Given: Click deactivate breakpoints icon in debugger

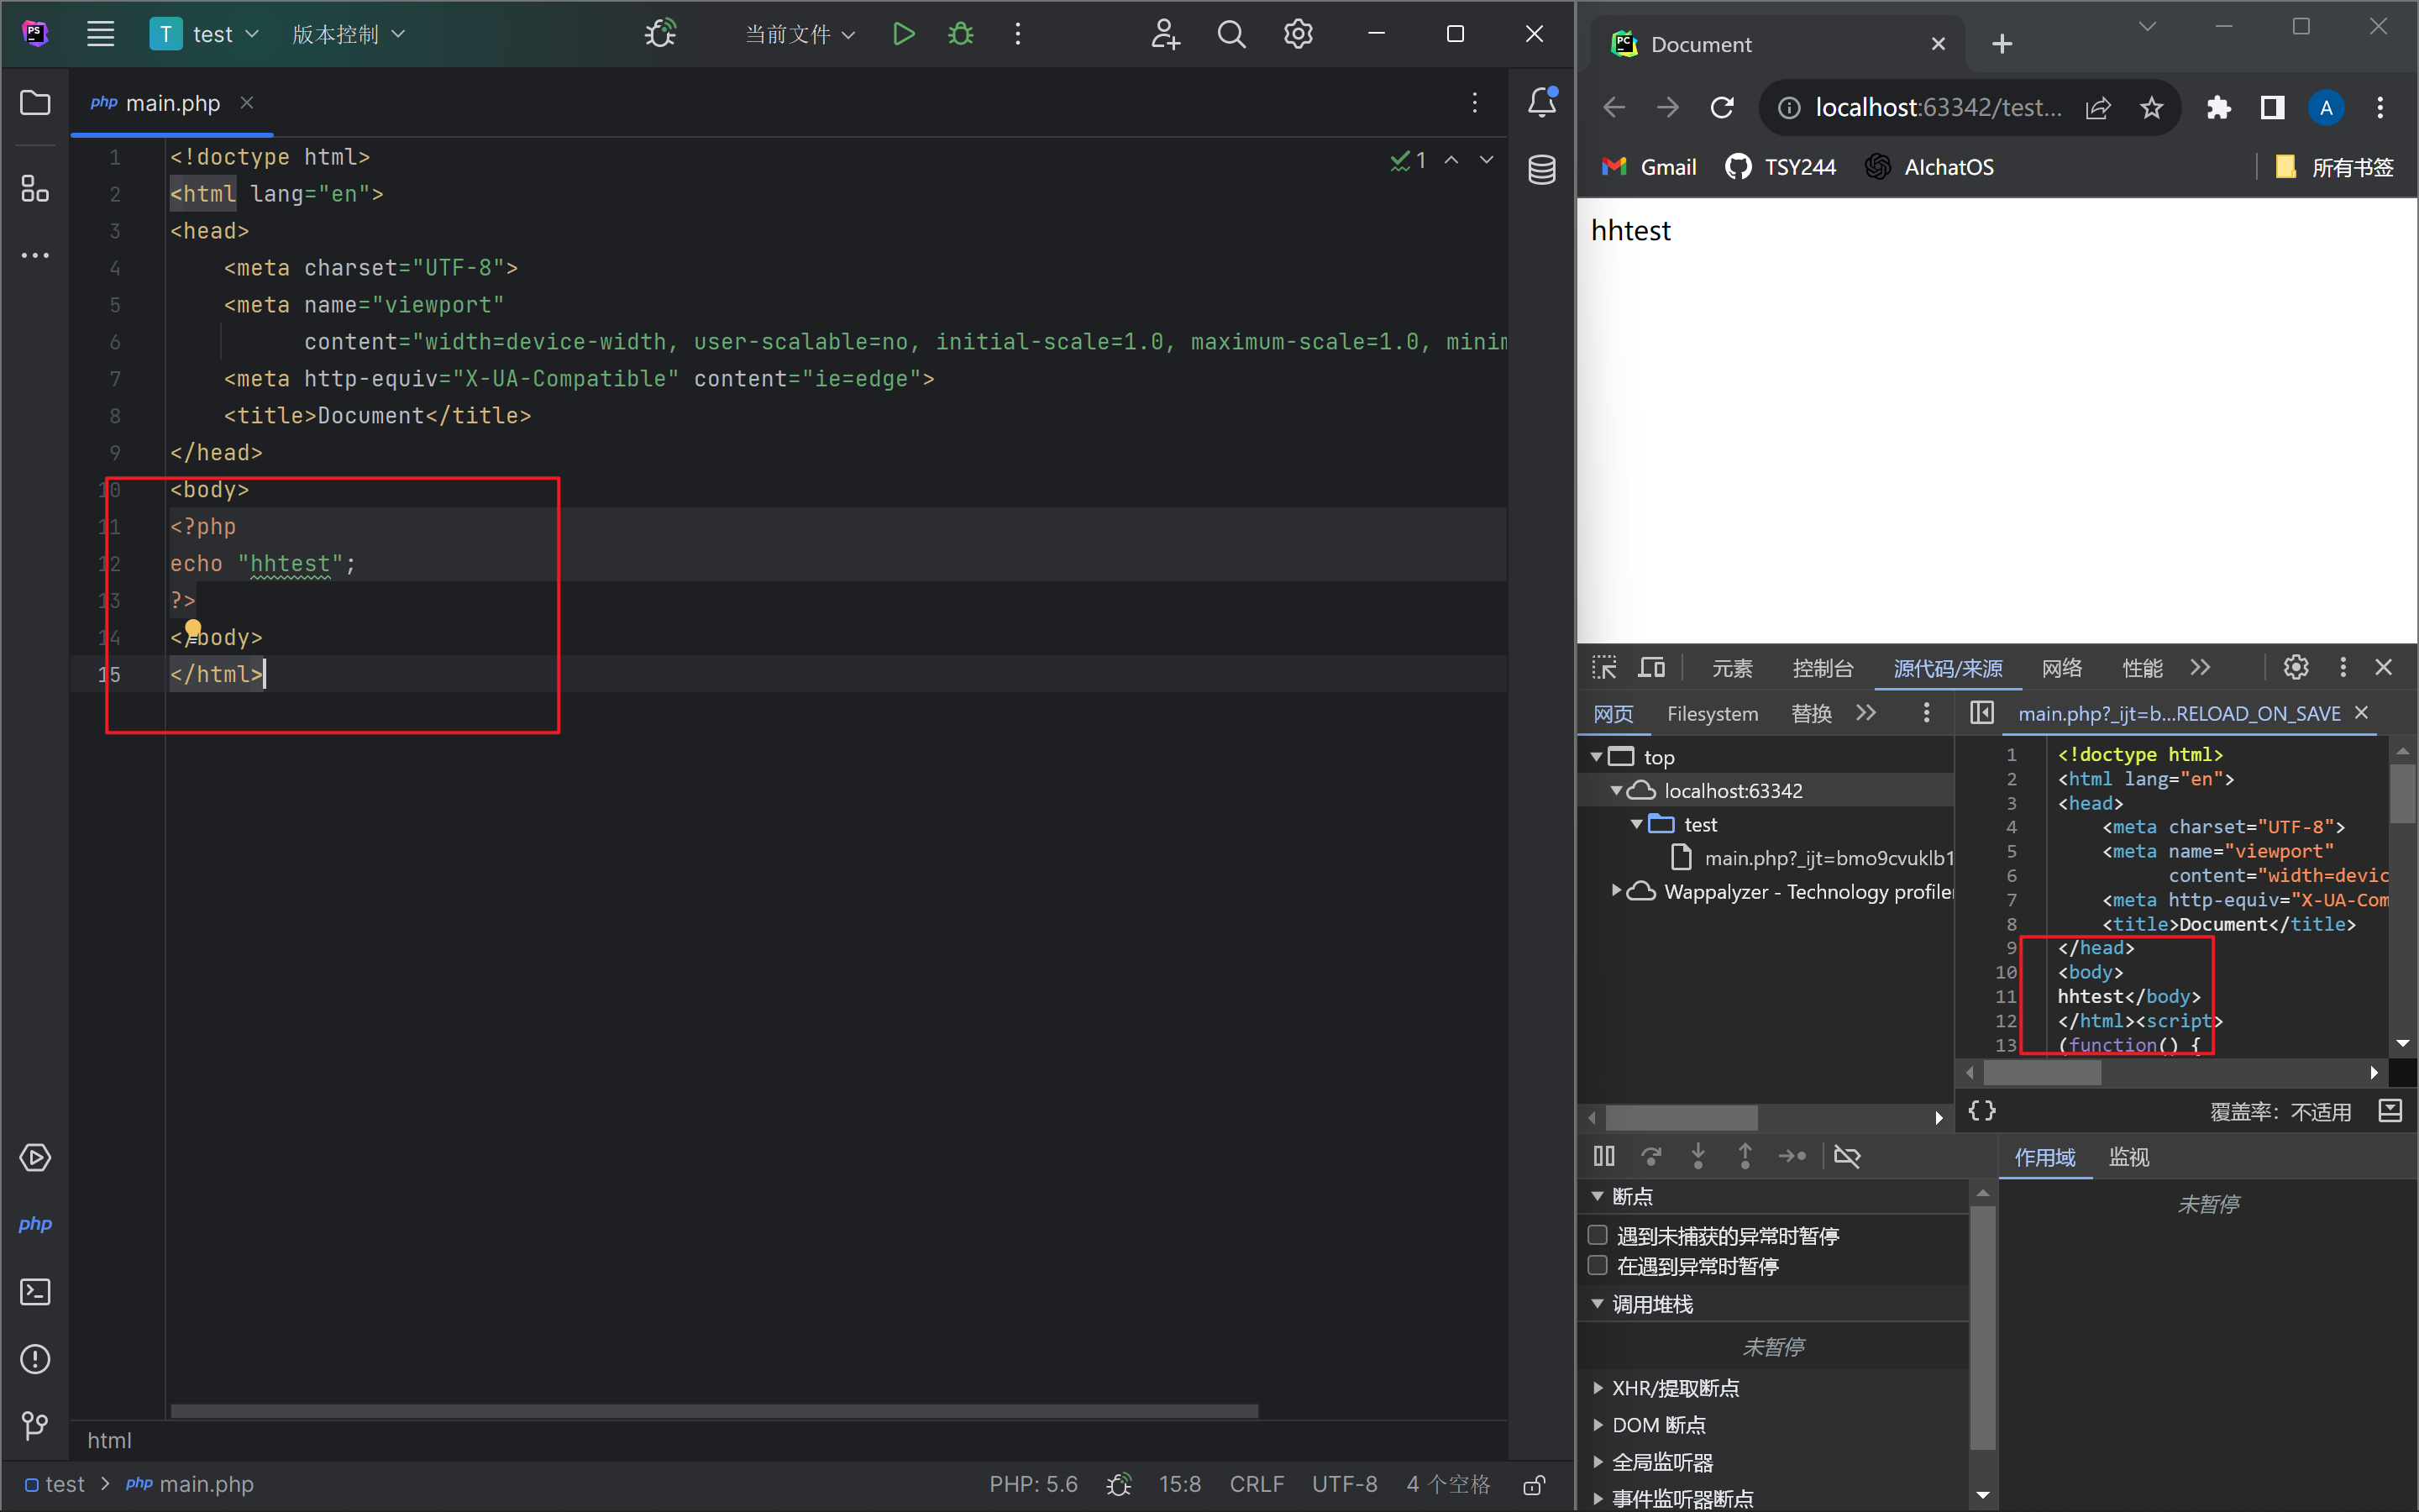Looking at the screenshot, I should click(x=1847, y=1156).
